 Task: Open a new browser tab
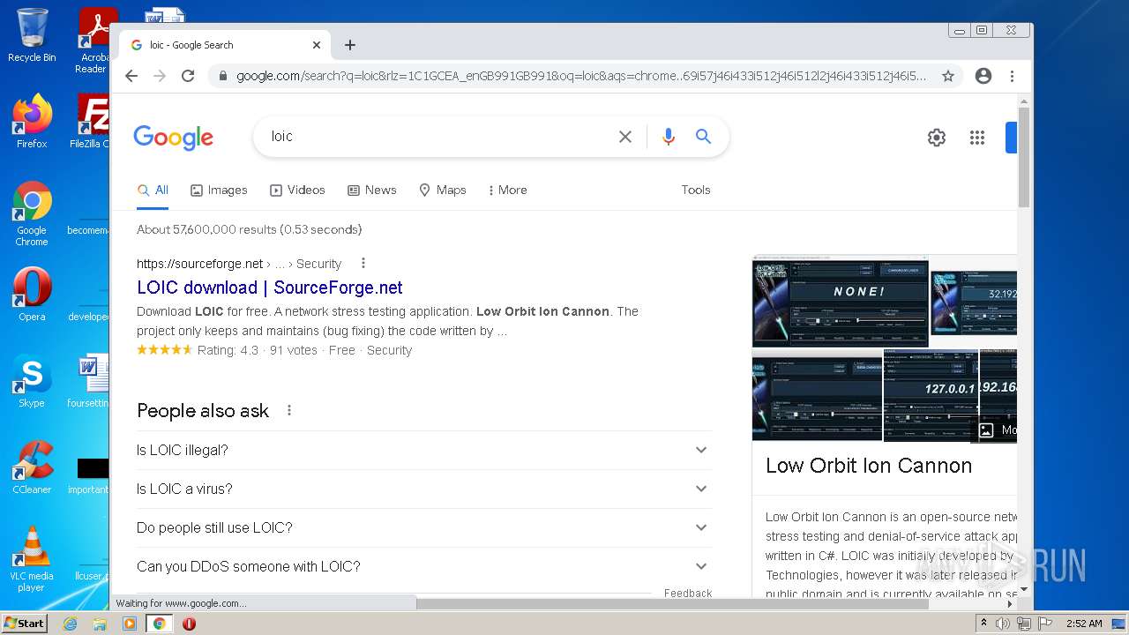[x=350, y=45]
